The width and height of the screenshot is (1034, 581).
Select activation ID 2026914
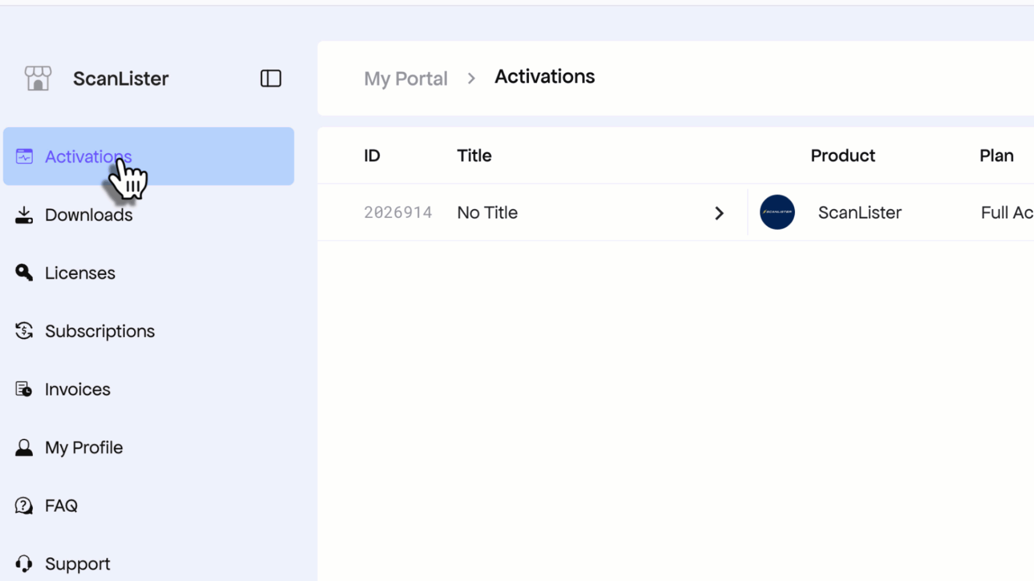(x=398, y=212)
